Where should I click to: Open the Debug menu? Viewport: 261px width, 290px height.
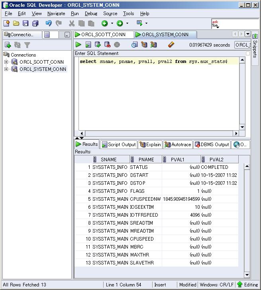[91, 14]
